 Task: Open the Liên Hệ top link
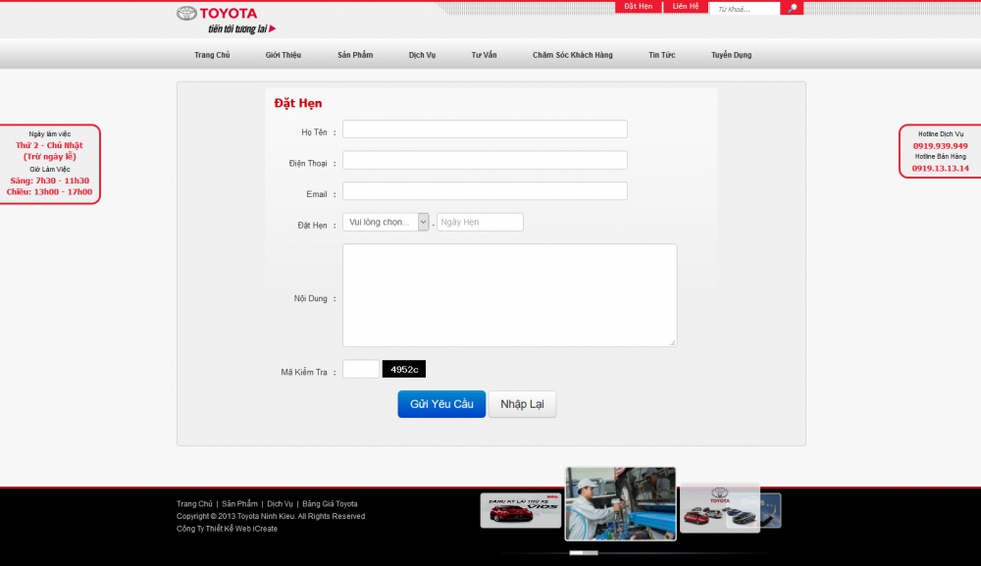[686, 7]
